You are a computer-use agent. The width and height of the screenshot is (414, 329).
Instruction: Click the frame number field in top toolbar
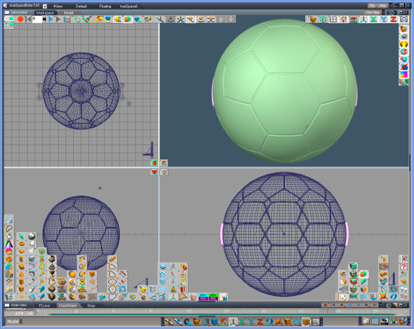pyautogui.click(x=36, y=19)
